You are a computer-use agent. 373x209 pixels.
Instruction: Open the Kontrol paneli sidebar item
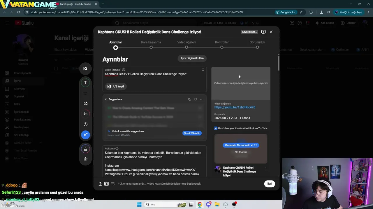tap(22, 73)
